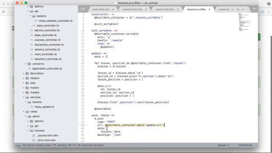Collapse the admin folder under views
Image resolution: width=272 pixels, height=153 pixels.
[25, 116]
